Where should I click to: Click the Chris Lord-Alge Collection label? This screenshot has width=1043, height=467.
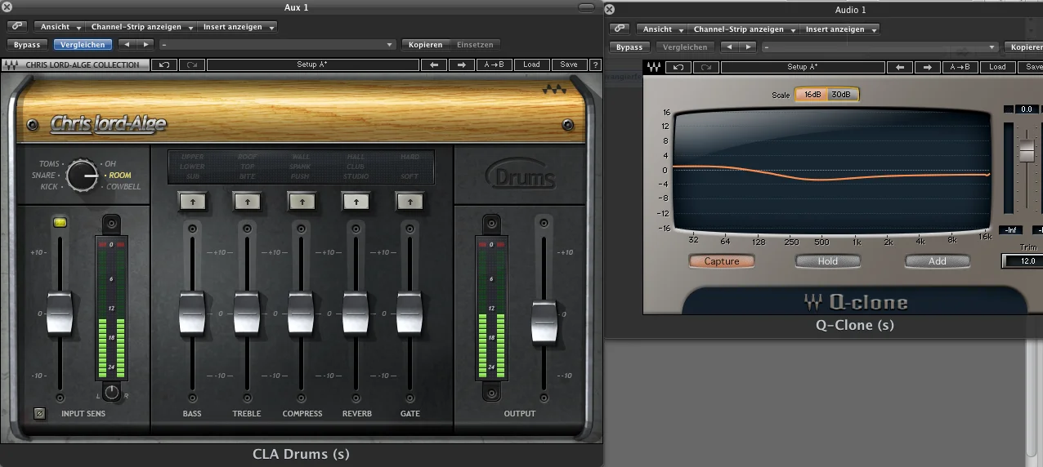(83, 64)
